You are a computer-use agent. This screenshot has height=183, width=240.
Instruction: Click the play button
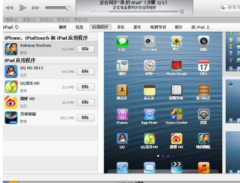[x=23, y=8]
